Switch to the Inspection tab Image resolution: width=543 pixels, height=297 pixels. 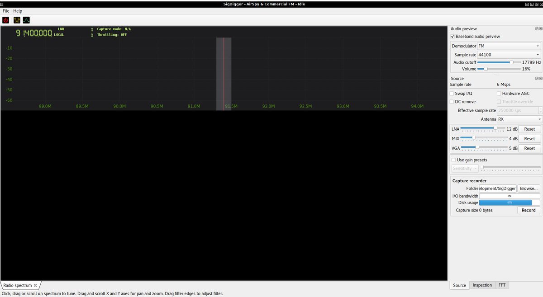tap(482, 285)
